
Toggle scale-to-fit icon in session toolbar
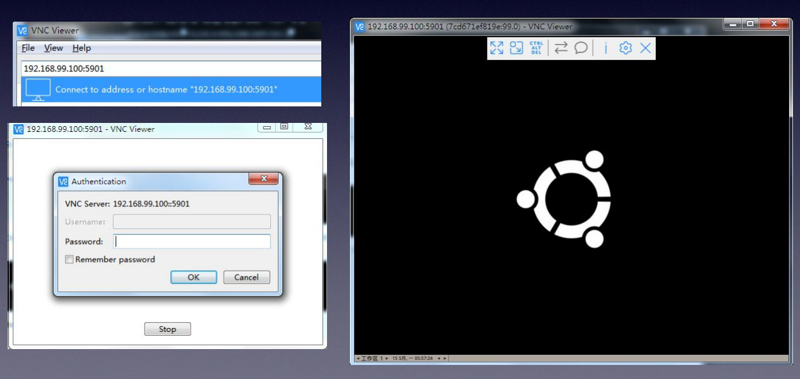(516, 48)
